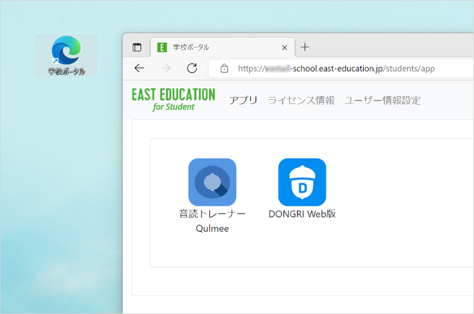The height and width of the screenshot is (314, 474).
Task: Go back to the previous page
Action: pos(139,68)
